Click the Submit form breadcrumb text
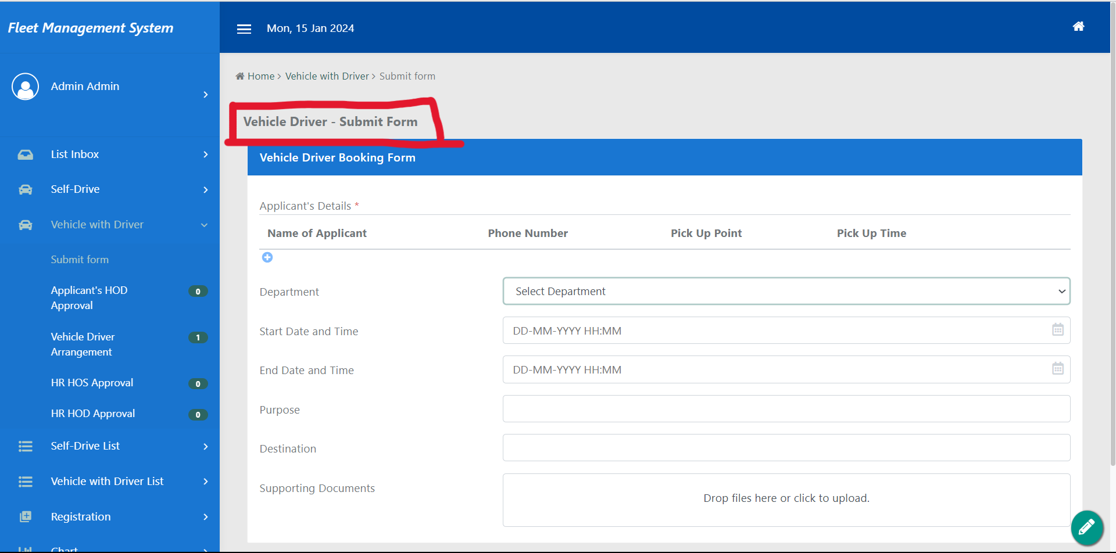This screenshot has height=553, width=1116. [407, 76]
